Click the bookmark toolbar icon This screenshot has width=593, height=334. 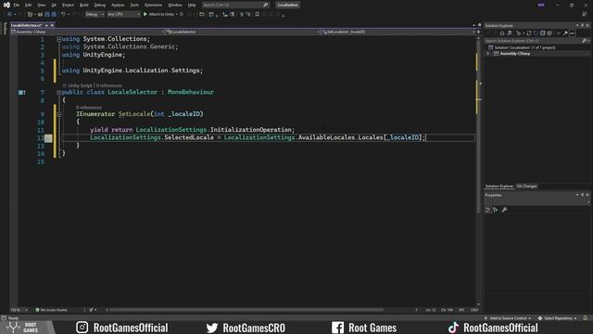coord(258,15)
